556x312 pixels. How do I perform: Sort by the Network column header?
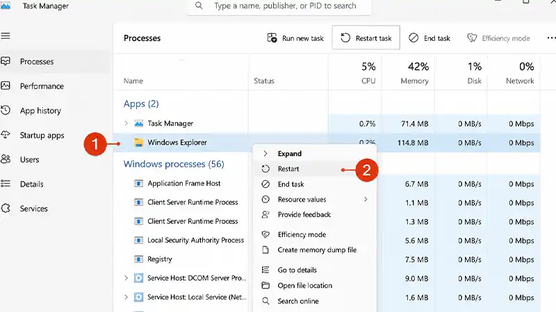520,80
